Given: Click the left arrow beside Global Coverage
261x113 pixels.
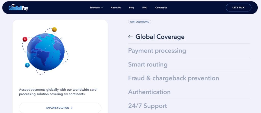Looking at the screenshot, I should tap(130, 37).
